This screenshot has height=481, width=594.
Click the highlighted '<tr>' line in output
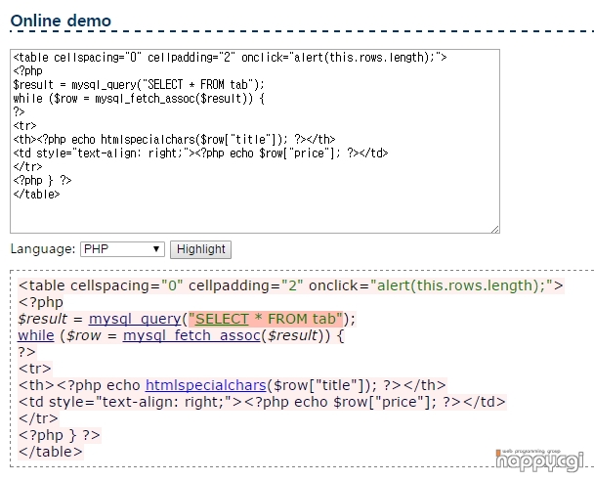[34, 369]
